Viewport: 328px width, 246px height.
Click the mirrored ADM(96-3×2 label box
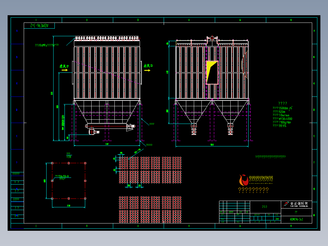39,26
